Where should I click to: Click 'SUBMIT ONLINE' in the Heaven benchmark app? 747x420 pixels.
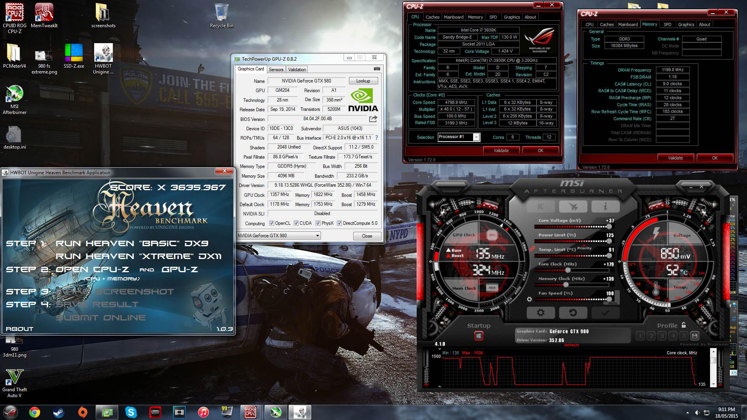pos(101,318)
